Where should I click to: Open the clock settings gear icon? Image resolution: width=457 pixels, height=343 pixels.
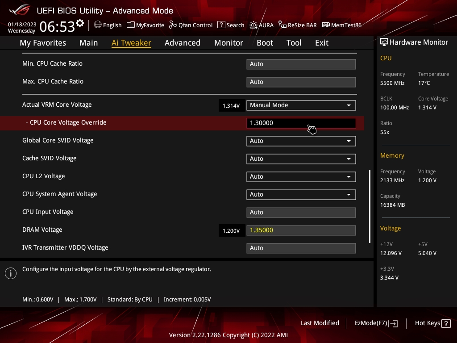click(80, 23)
